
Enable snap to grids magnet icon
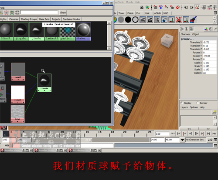[155, 7]
